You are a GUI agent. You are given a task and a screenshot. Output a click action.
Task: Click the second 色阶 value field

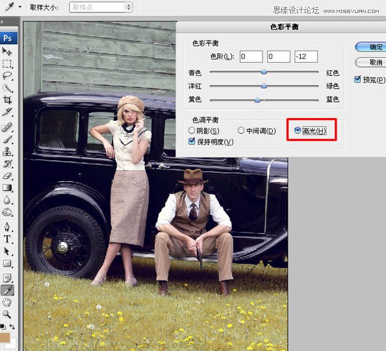[x=278, y=57]
